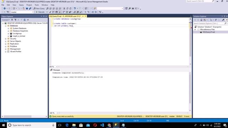Open the editor zoom percent dropdown
228x128 pixels.
click(x=57, y=67)
